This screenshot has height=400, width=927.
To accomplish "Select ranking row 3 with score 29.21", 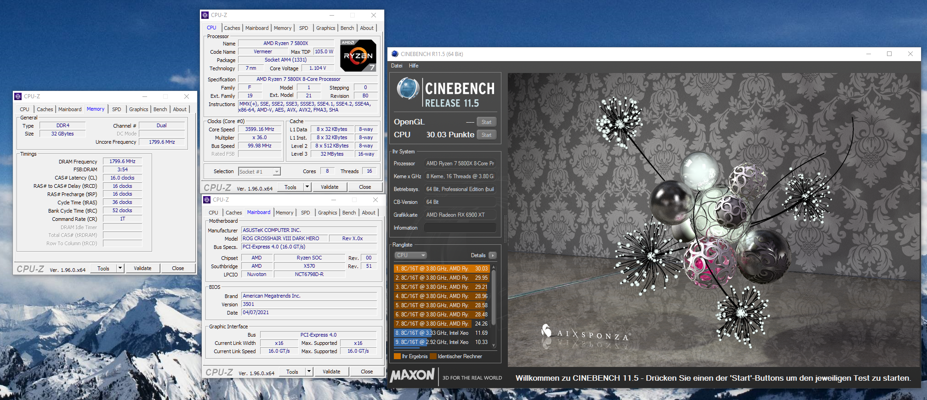I will [442, 287].
